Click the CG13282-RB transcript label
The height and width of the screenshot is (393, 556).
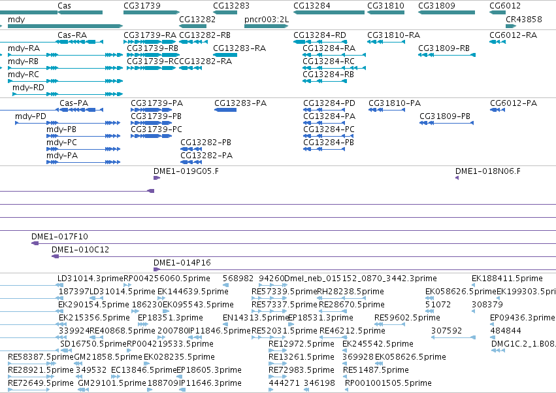point(204,35)
